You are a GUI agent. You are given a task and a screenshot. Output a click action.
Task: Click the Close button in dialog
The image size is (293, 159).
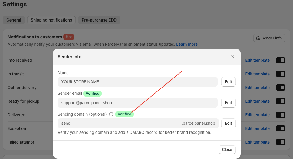(227, 150)
